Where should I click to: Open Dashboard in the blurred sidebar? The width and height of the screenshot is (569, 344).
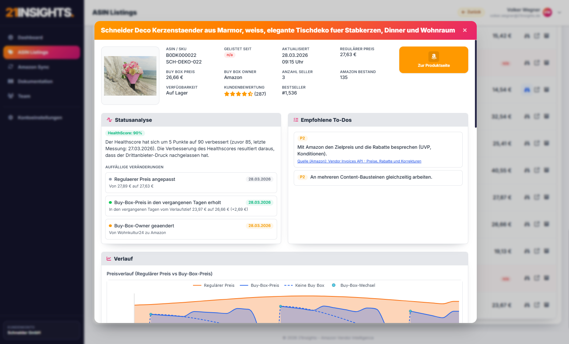pos(42,37)
